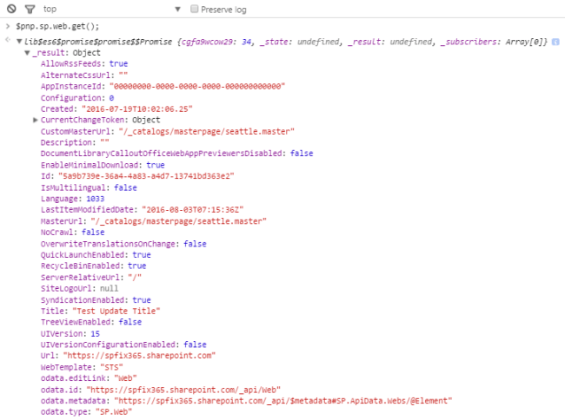Click the blue info icon after Array[0]
Viewport: 565px width, 420px height.
(555, 42)
